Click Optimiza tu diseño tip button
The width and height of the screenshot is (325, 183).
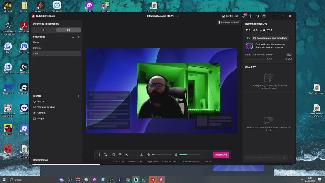(x=229, y=22)
